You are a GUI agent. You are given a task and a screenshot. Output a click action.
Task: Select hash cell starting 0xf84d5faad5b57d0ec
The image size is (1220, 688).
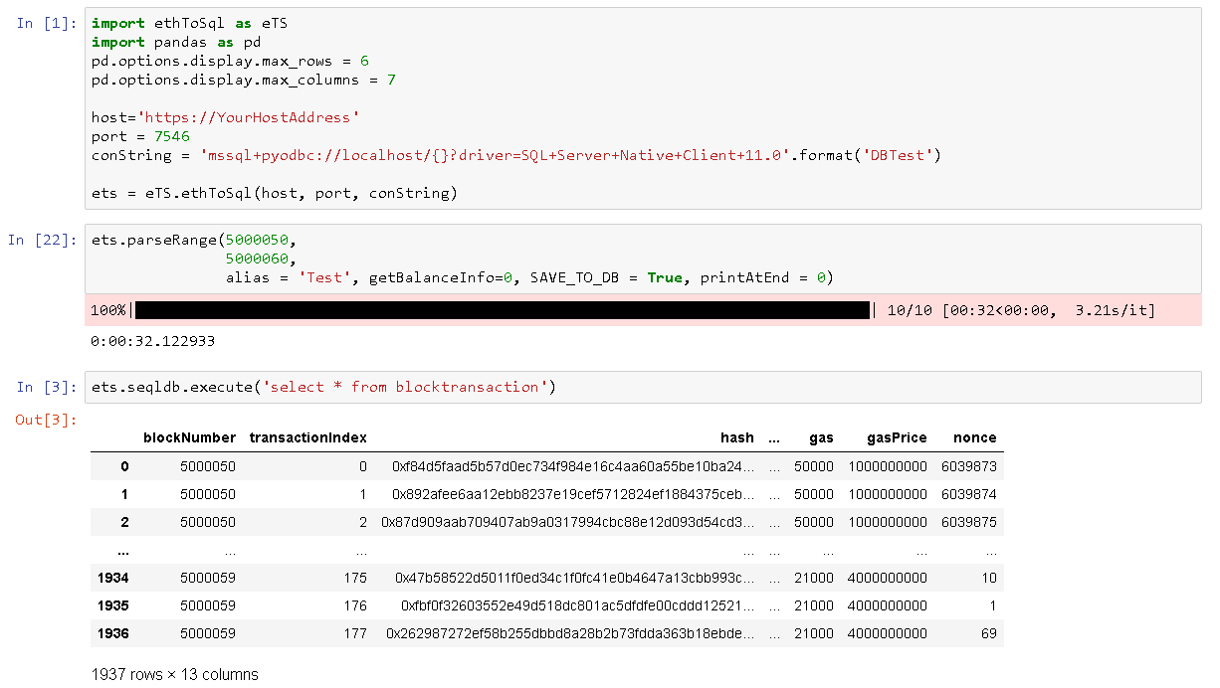573,466
